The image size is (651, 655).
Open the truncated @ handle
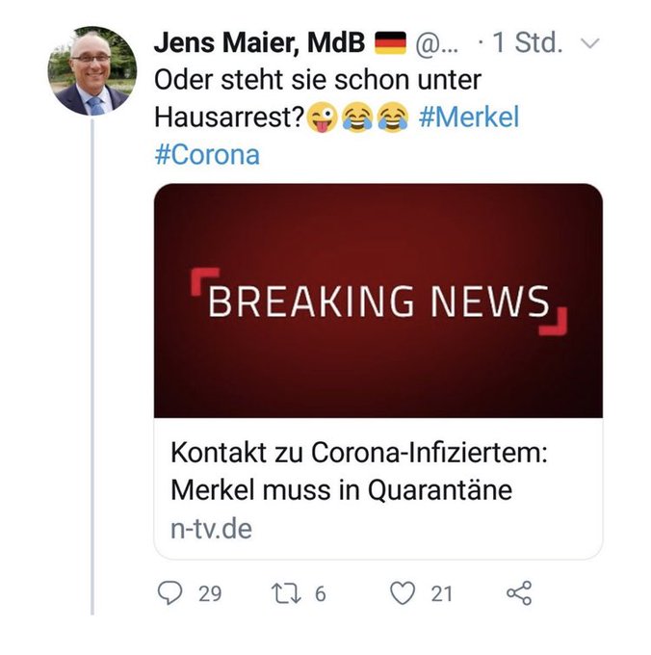click(436, 43)
